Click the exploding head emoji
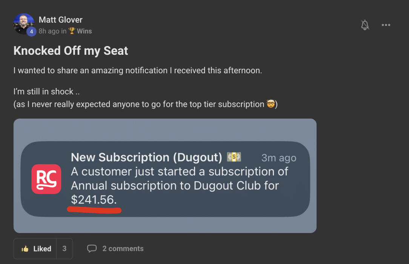This screenshot has height=264, width=409. click(270, 104)
